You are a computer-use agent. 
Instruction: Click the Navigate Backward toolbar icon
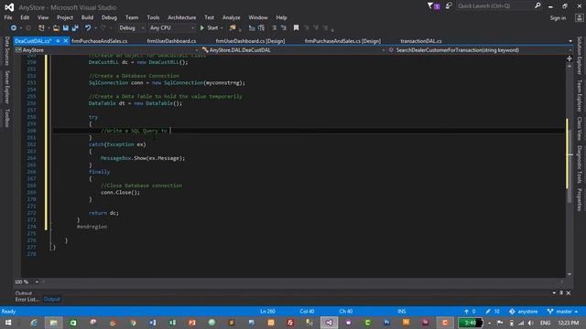[14, 28]
